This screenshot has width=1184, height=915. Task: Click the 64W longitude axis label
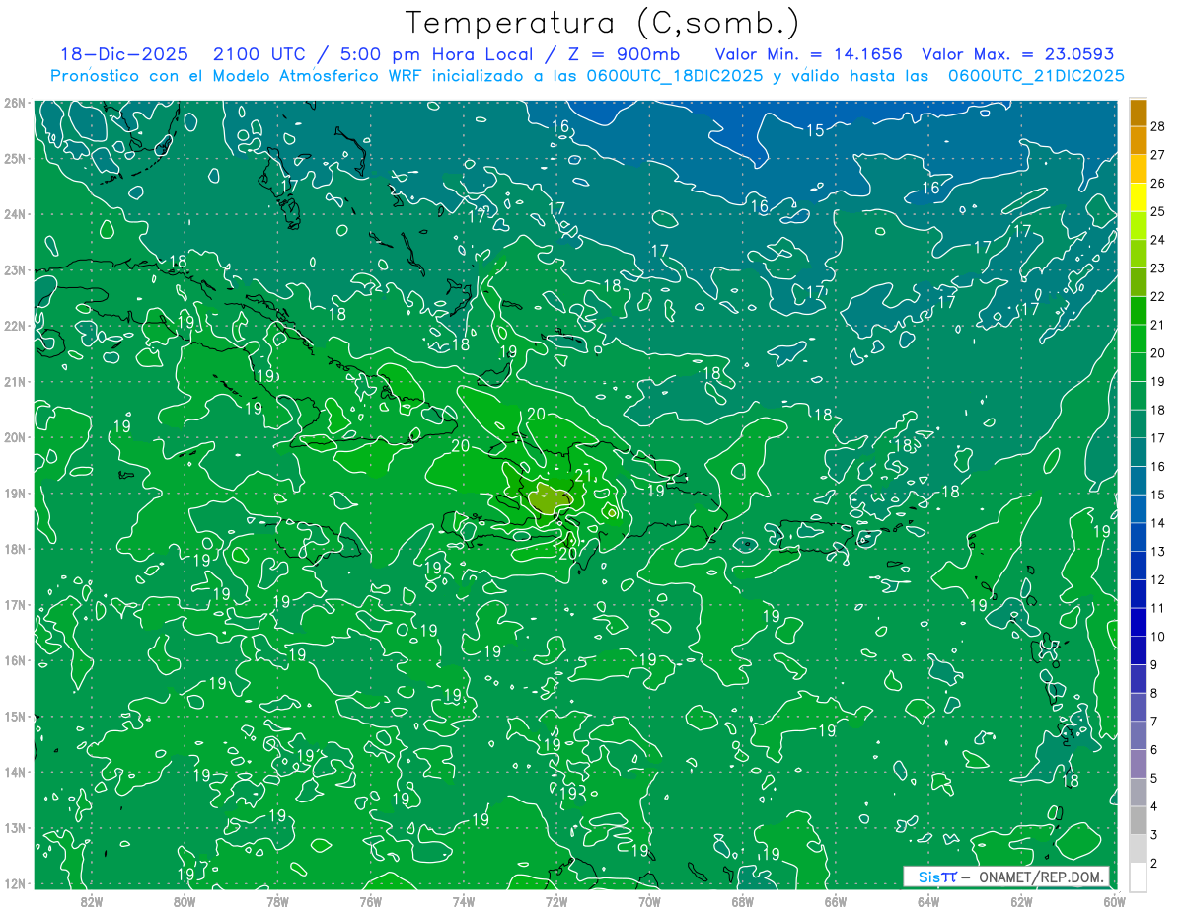tap(928, 901)
